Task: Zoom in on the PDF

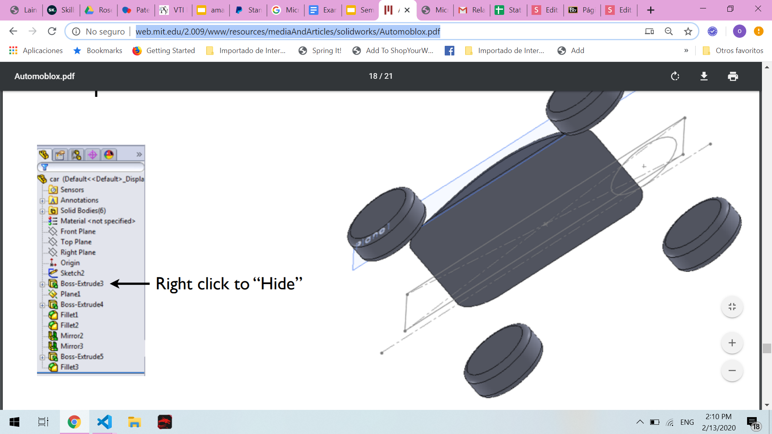Action: (732, 343)
